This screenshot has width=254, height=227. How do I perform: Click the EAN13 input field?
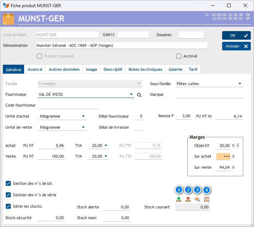pos(133,35)
